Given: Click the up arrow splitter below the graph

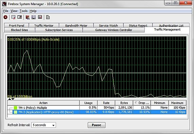Looking at the screenshot, I should pyautogui.click(x=10, y=99).
